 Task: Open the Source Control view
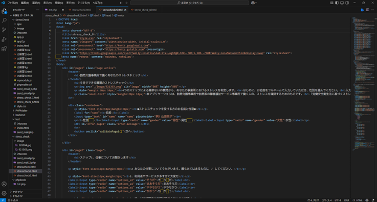pyautogui.click(x=4, y=30)
